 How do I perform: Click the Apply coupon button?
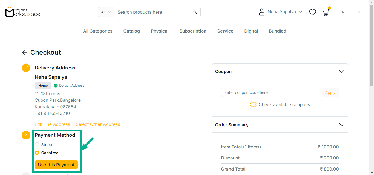point(330,92)
